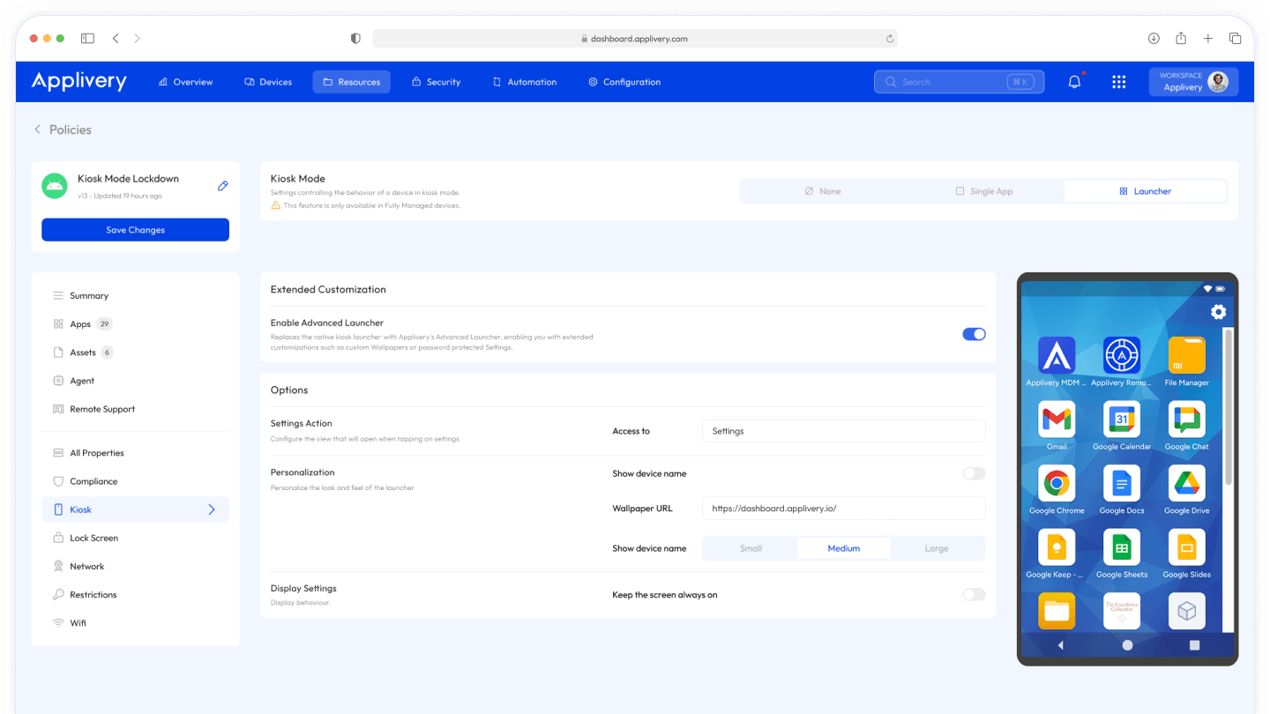Open the Access to Settings dropdown

tap(843, 431)
